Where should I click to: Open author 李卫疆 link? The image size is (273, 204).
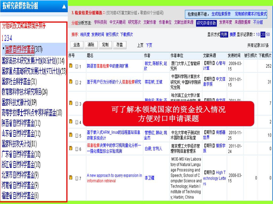click(x=149, y=178)
